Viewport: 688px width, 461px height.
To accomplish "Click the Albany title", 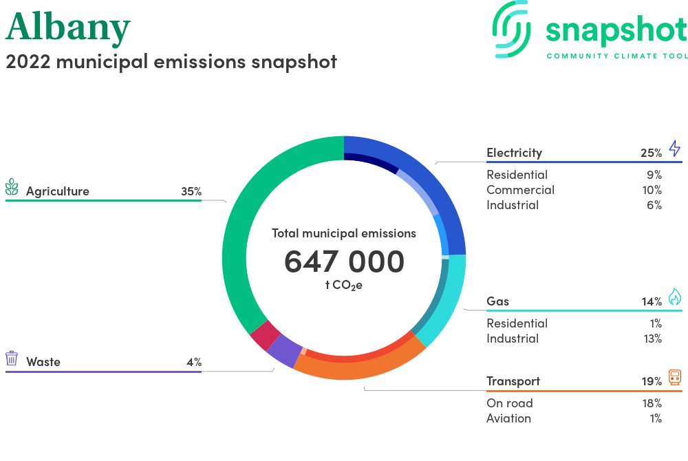I will (68, 28).
